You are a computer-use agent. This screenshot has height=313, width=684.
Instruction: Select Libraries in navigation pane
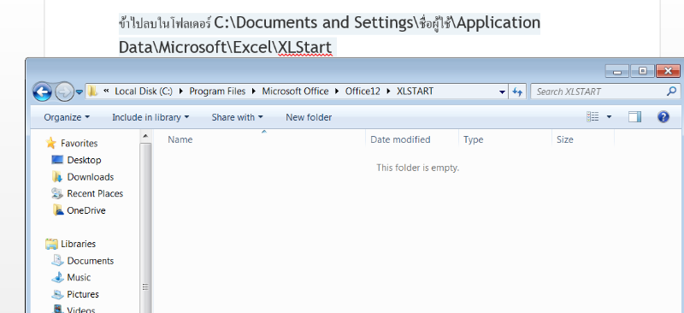point(78,244)
